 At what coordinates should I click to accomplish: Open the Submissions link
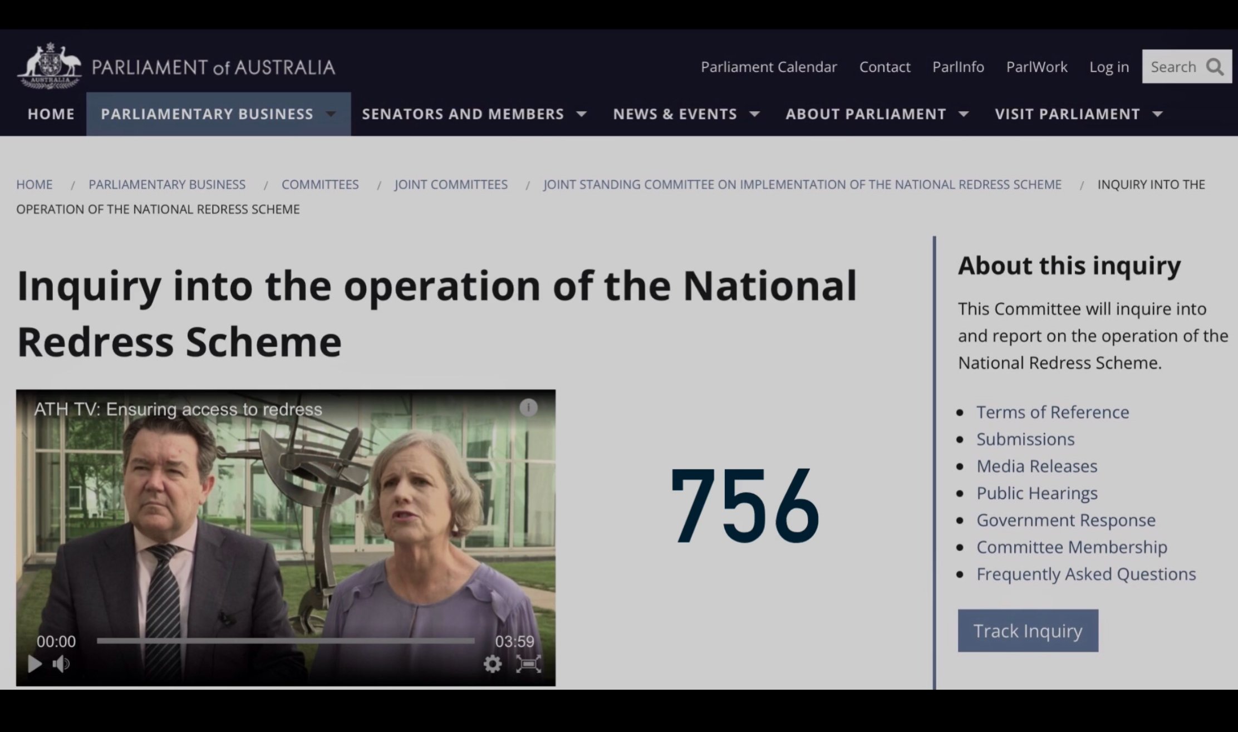point(1025,439)
